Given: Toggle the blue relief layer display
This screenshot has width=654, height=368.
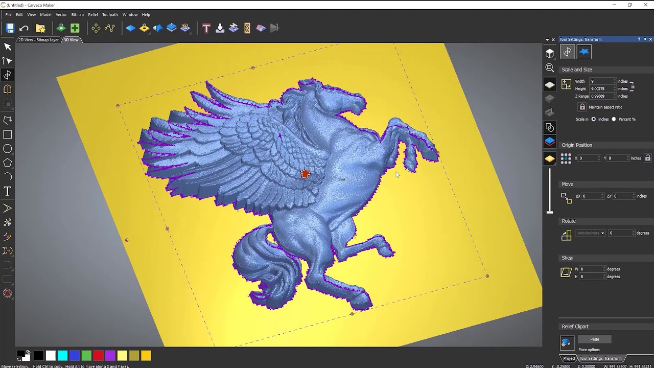Looking at the screenshot, I should (x=550, y=142).
